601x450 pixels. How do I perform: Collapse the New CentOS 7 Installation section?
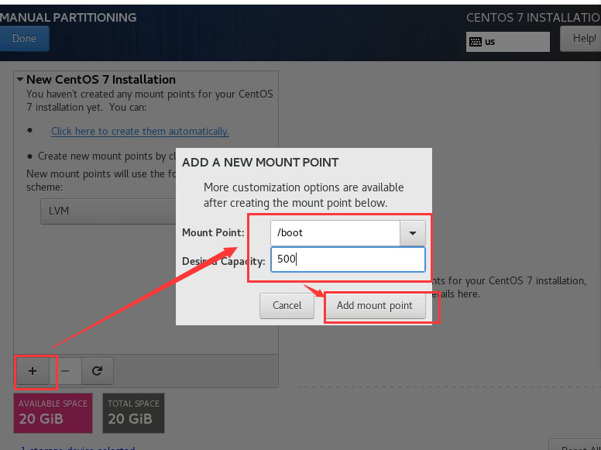(20, 80)
